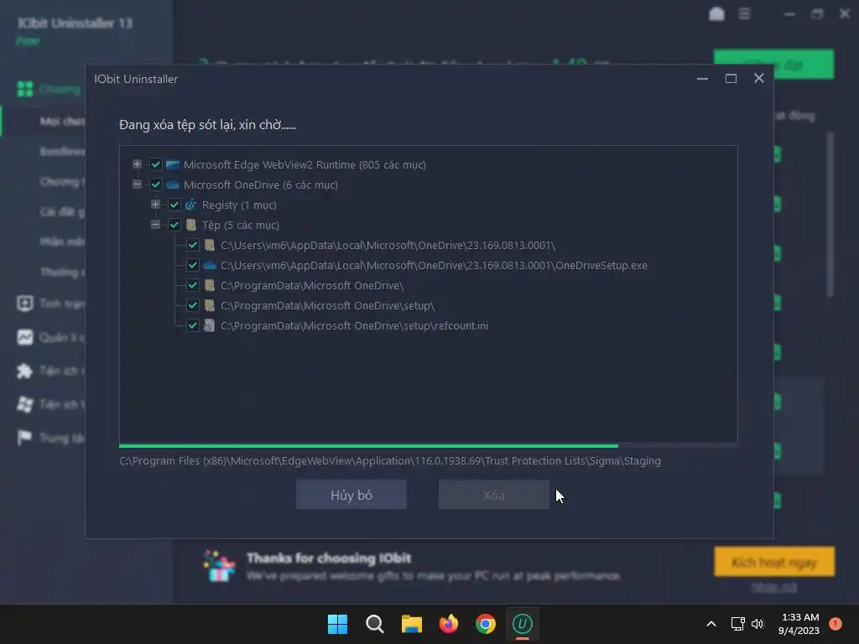The image size is (859, 644).
Task: Show hidden system tray icons
Action: (x=711, y=624)
